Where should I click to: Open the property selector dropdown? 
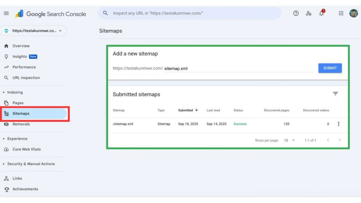click(x=33, y=31)
